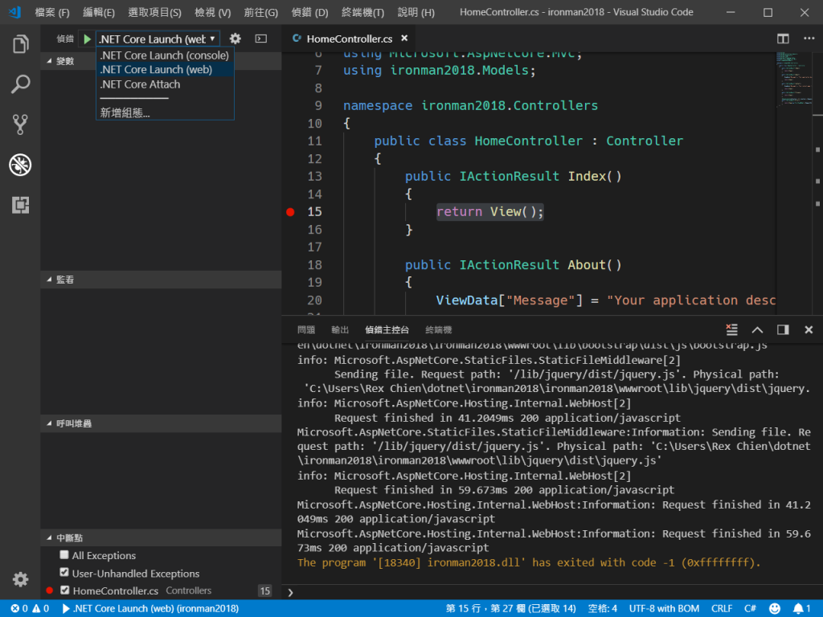Screen dimensions: 823x617
Task: Start debugging with green play button
Action: click(87, 39)
